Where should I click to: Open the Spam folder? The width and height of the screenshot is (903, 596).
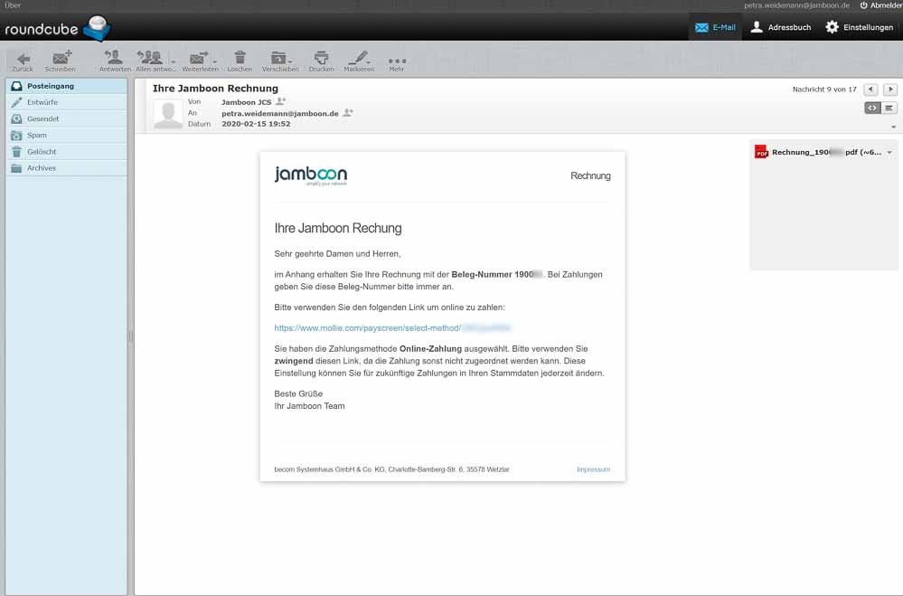click(67, 136)
